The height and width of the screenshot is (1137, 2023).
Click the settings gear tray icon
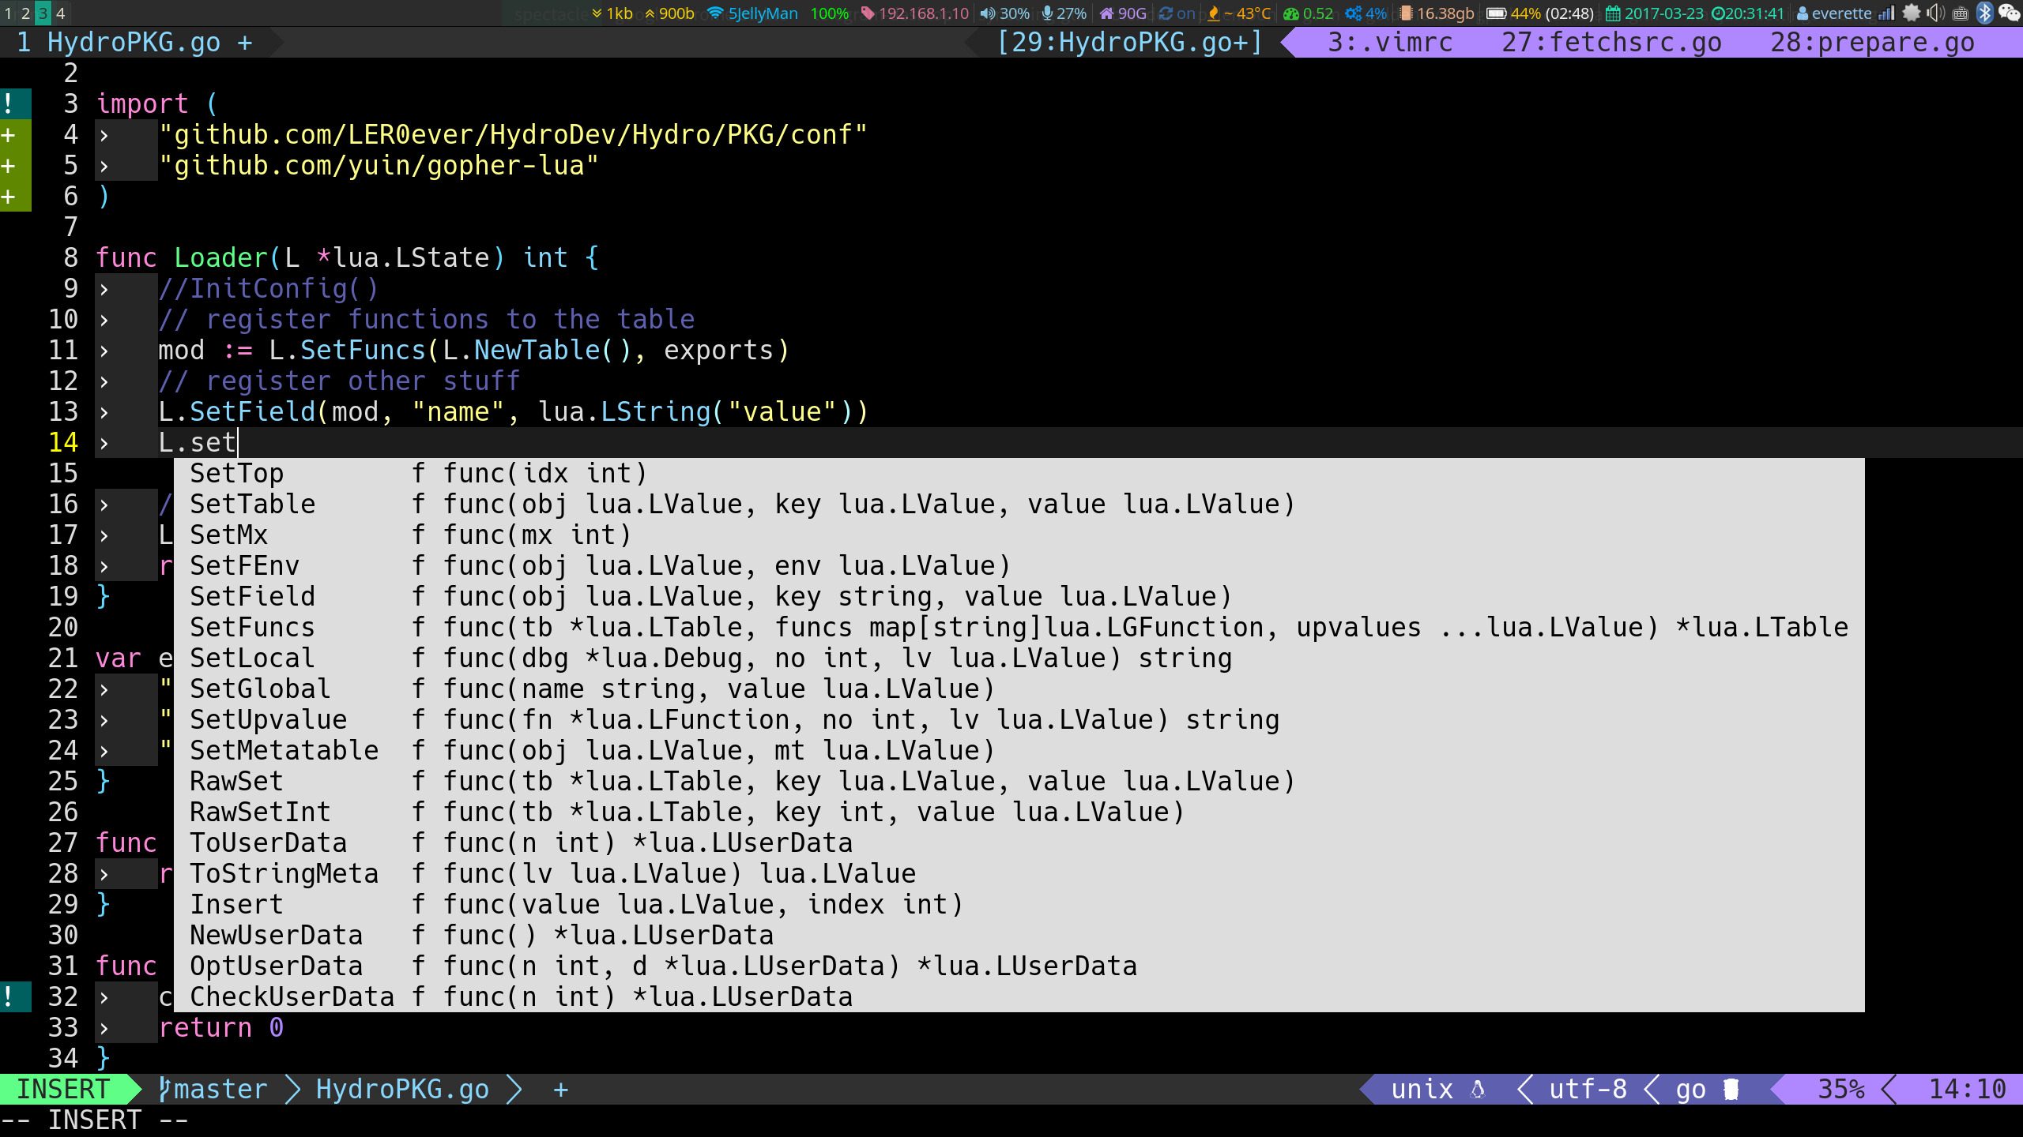[1911, 13]
